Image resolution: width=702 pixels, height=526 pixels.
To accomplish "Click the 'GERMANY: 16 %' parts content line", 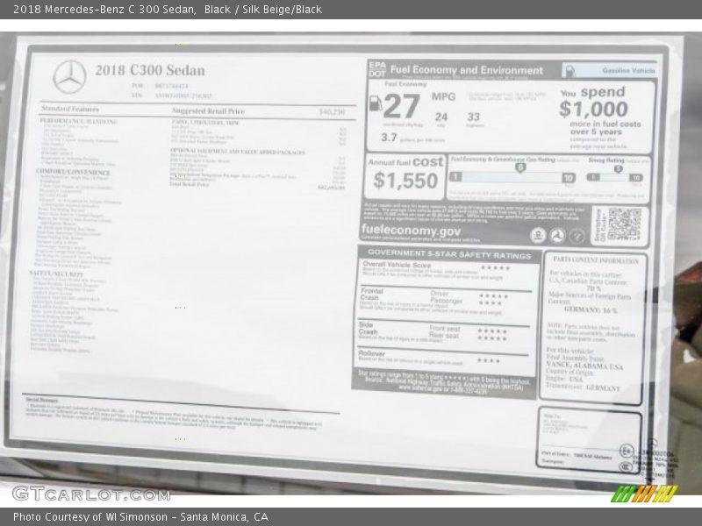I will click(x=590, y=309).
